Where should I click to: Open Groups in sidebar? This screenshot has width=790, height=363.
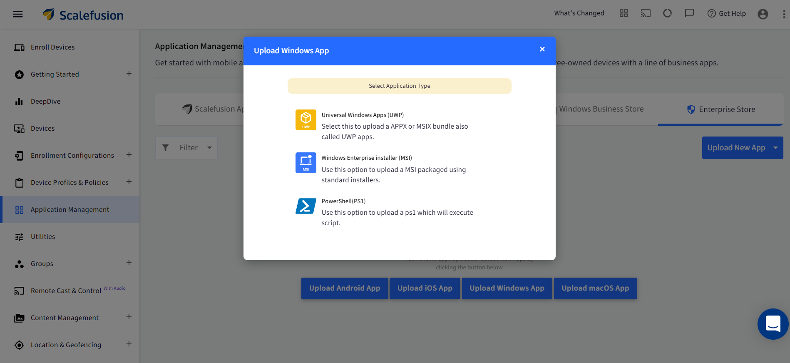(42, 264)
